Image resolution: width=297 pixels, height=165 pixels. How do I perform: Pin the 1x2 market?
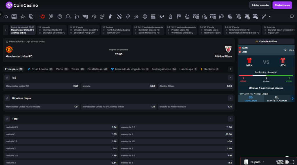coord(7,78)
